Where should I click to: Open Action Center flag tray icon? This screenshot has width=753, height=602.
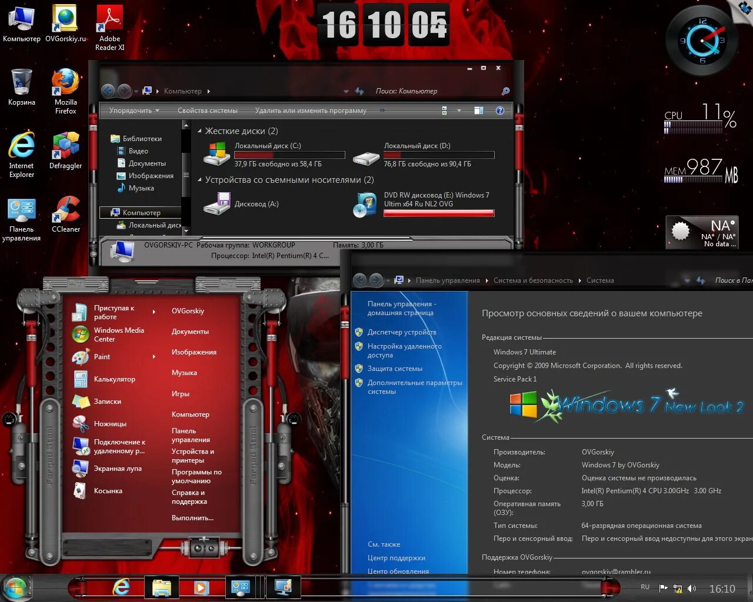point(663,588)
